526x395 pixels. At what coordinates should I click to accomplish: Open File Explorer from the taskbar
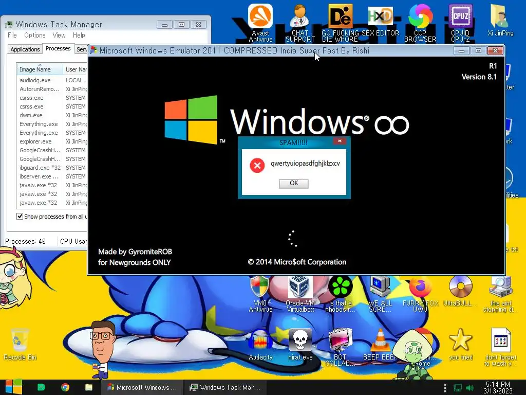[x=89, y=387]
